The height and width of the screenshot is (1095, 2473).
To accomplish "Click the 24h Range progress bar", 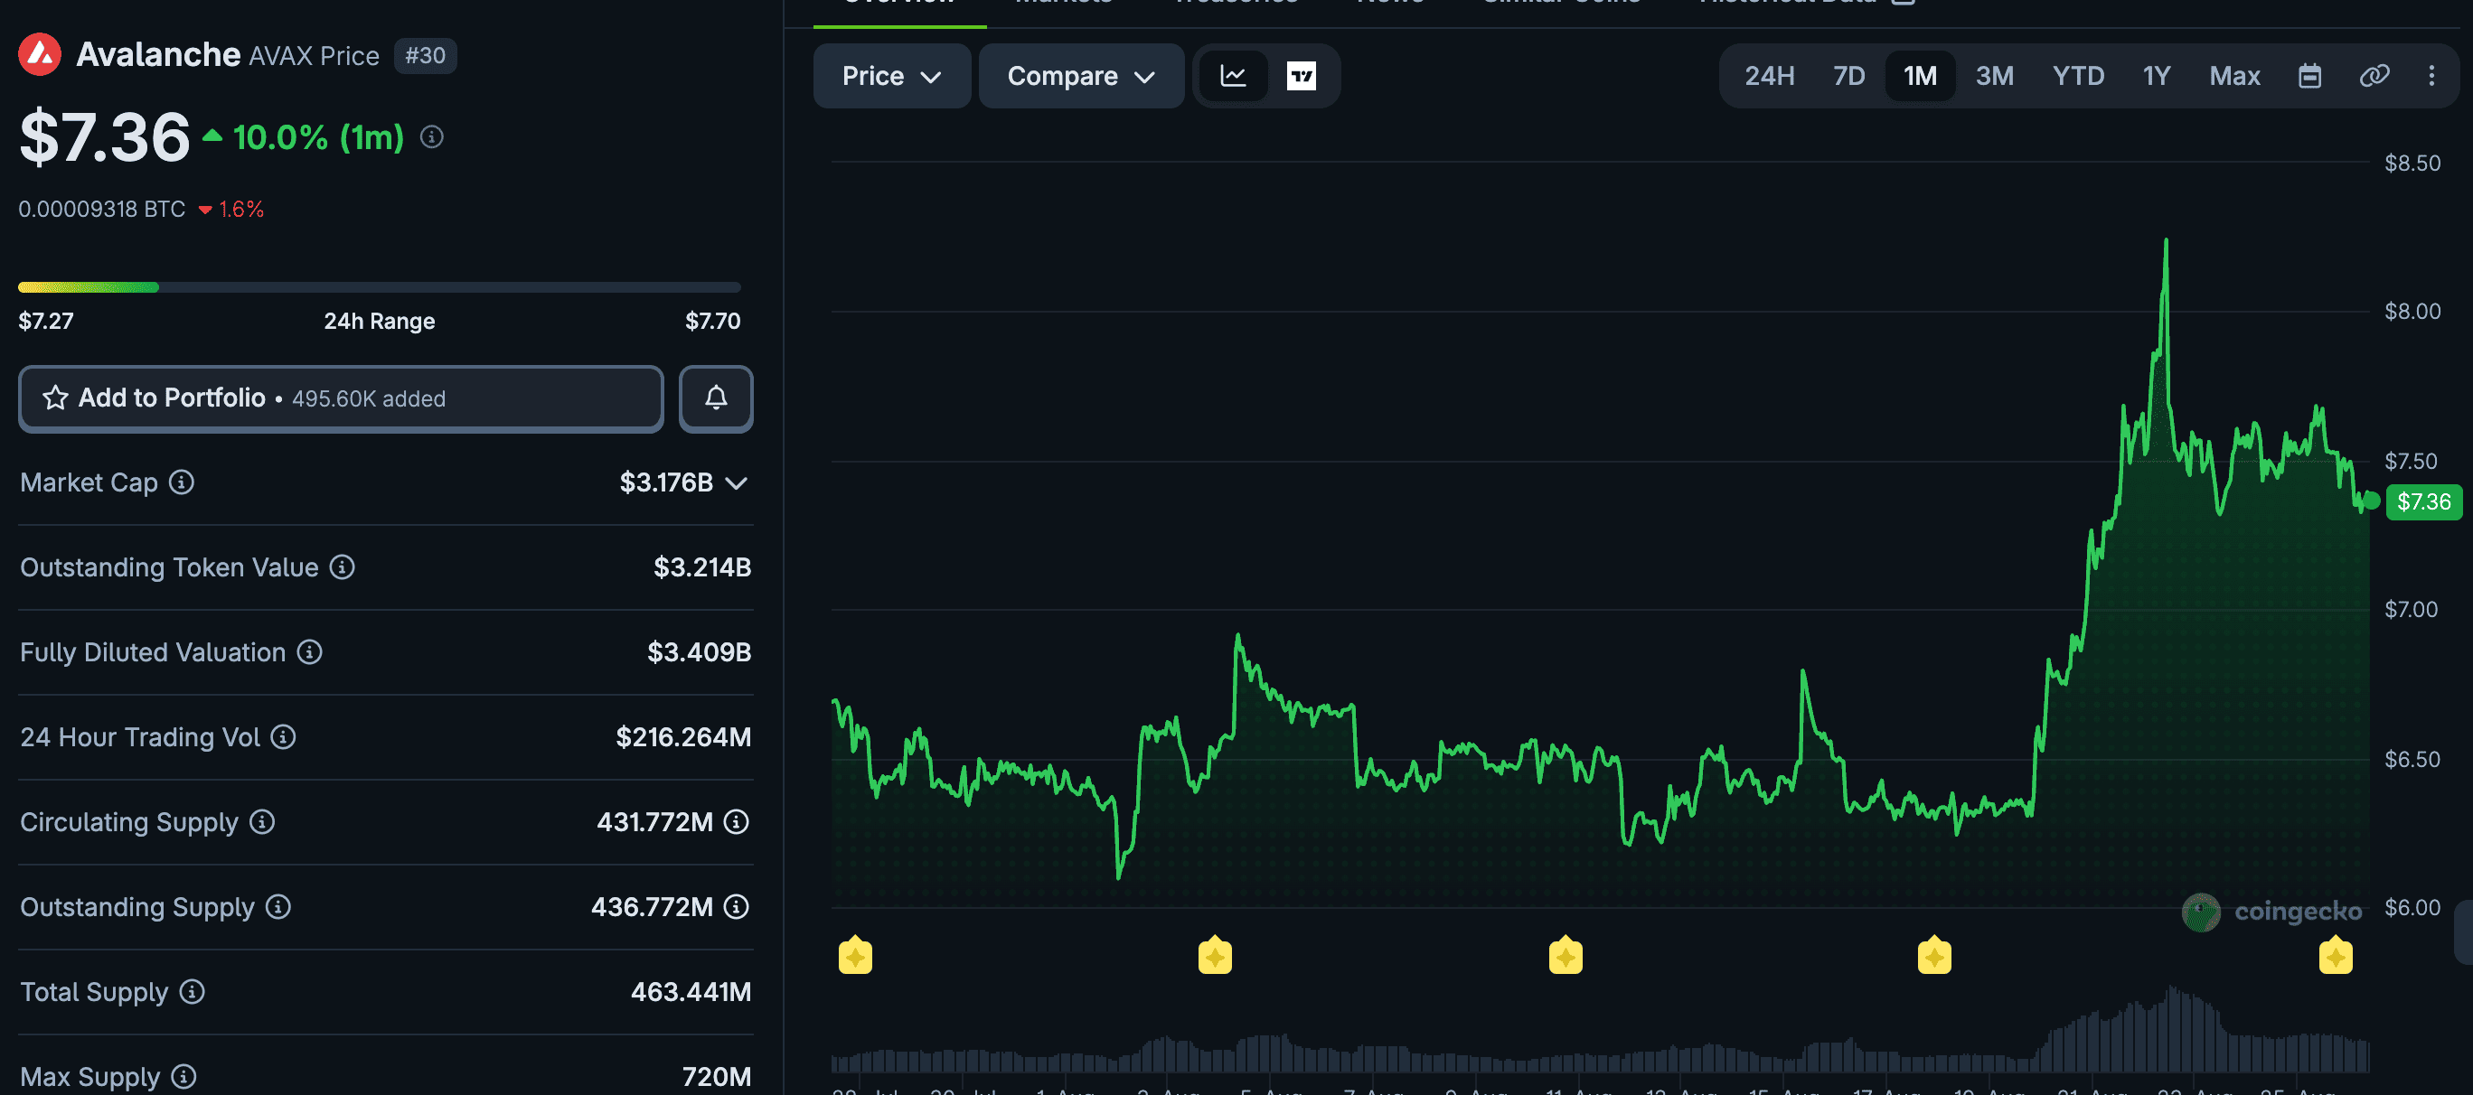I will [380, 287].
